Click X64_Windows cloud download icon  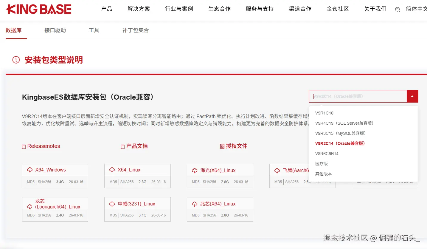[x=30, y=170]
